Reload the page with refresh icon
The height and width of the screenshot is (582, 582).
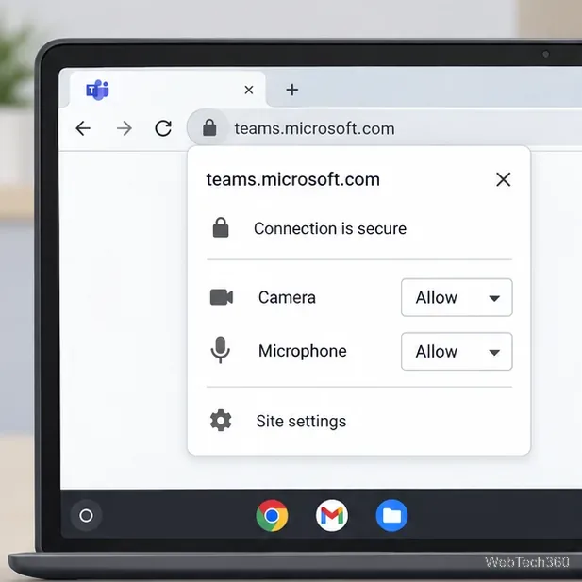(163, 128)
